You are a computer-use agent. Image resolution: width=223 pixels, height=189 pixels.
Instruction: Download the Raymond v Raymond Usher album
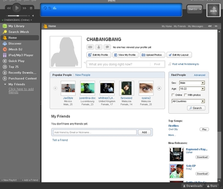[x=202, y=157]
